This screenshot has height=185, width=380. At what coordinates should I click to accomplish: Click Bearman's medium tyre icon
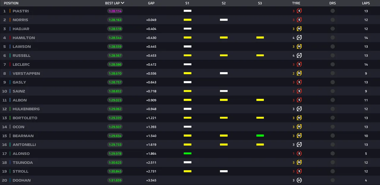click(299, 136)
